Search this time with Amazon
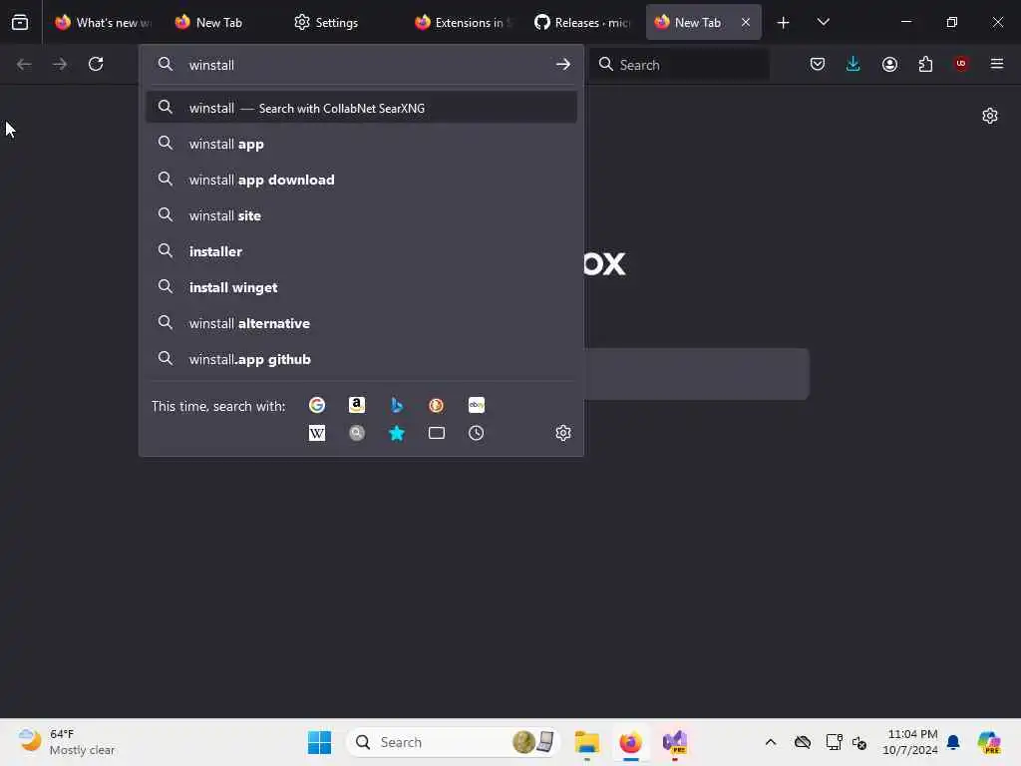 357,405
